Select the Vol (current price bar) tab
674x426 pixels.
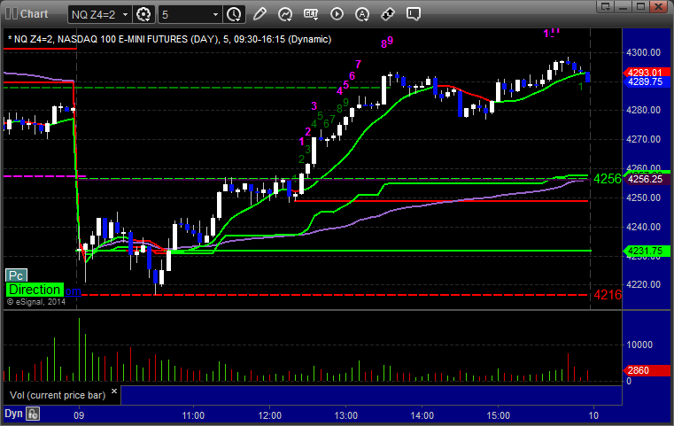pyautogui.click(x=58, y=395)
